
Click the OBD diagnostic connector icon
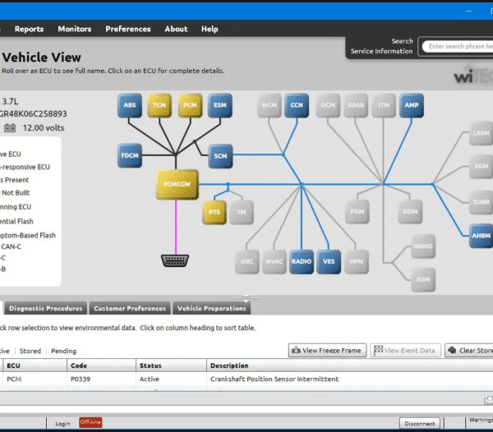tap(175, 260)
